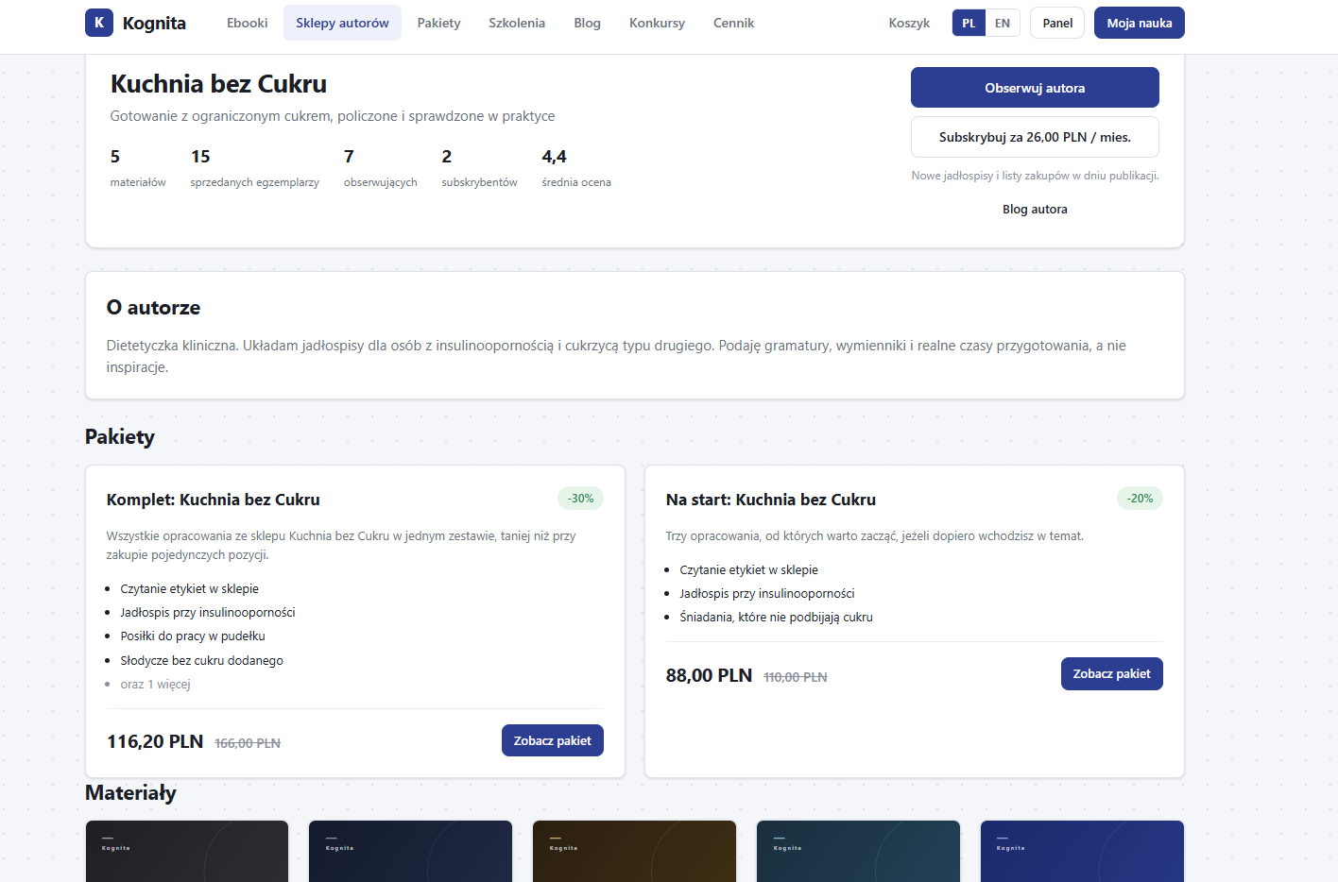This screenshot has height=882, width=1338.
Task: Click the Na start: Kuchnia bez Cukru title
Action: point(771,500)
